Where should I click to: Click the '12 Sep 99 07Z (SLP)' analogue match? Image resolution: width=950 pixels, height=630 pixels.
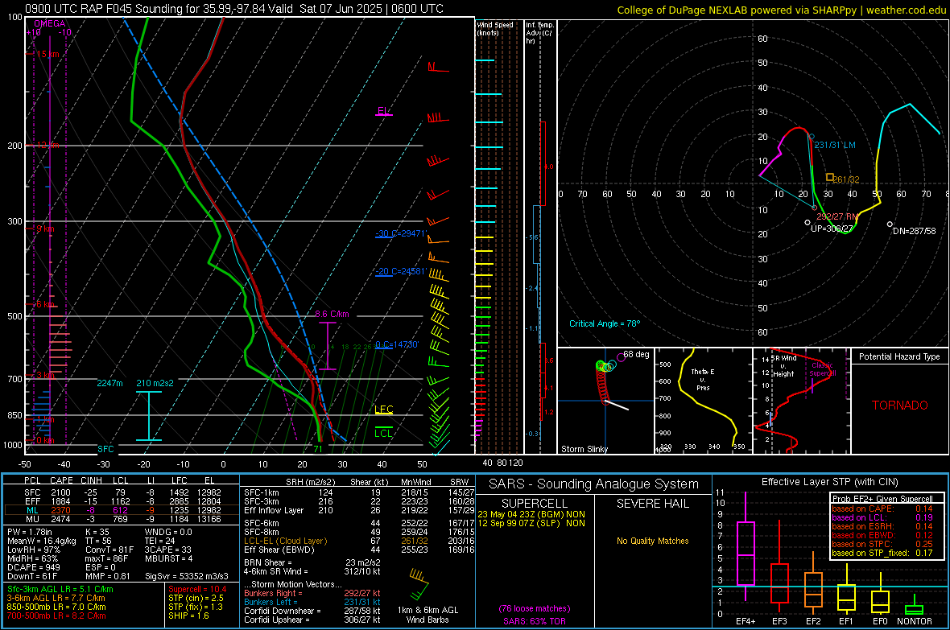[531, 523]
